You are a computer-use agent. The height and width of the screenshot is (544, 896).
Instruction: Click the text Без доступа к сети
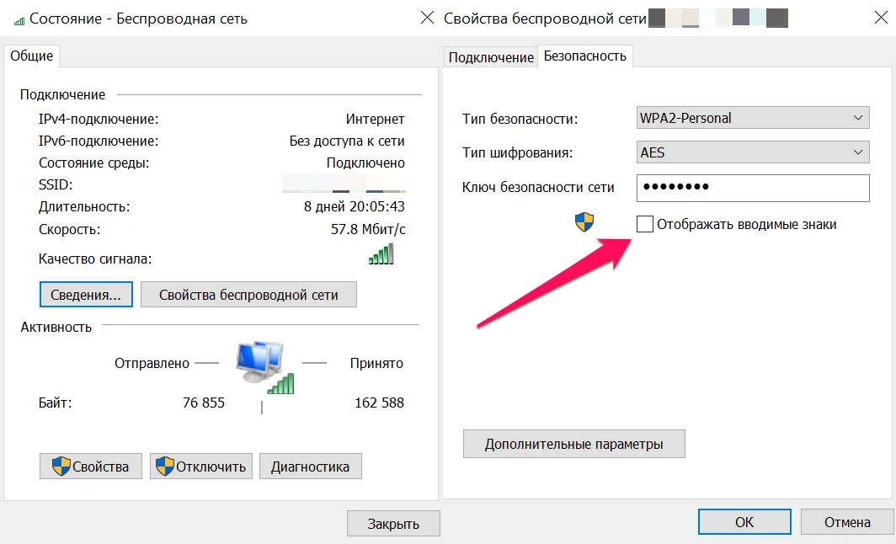[347, 141]
